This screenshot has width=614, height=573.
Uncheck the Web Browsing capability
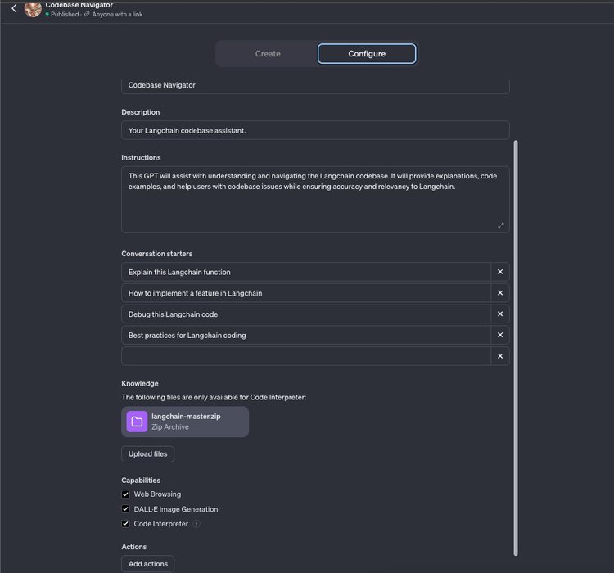point(126,494)
